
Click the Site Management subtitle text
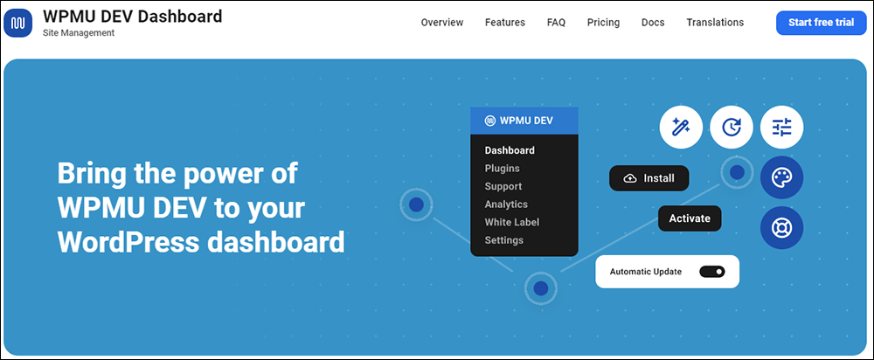click(79, 33)
